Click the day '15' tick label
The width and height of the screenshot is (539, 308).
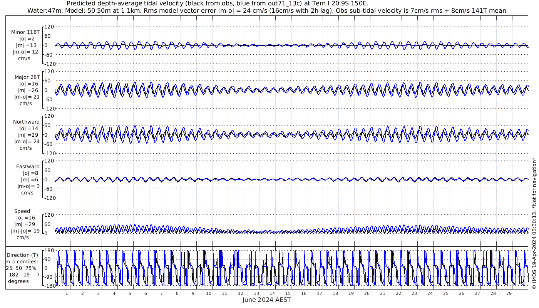tap(288, 293)
